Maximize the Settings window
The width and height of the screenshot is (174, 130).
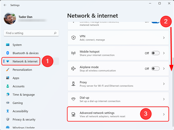coord(160,3)
